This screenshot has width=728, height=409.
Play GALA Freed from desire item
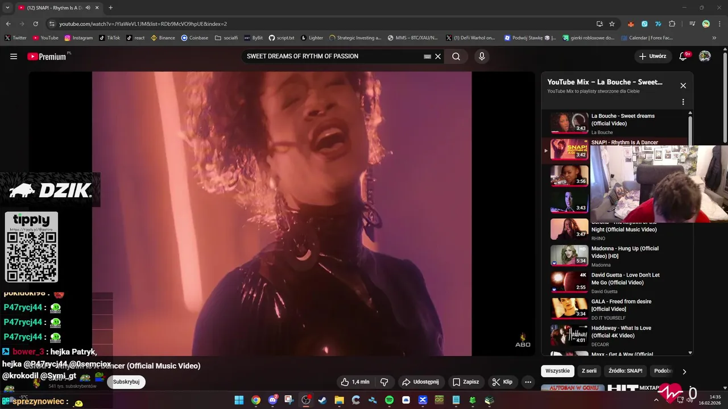(x=617, y=309)
